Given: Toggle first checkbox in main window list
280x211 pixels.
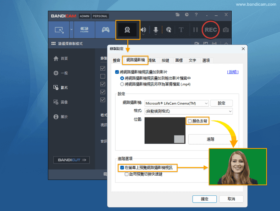Looking at the screenshot, I should tap(103, 68).
